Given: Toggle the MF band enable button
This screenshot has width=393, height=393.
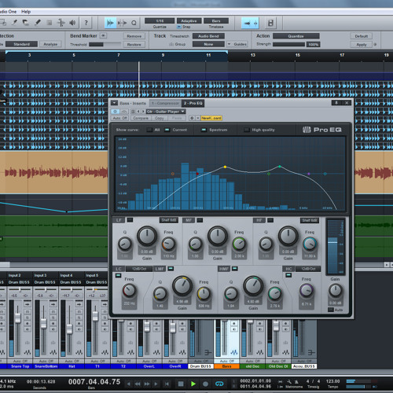Looking at the screenshot, I should click(x=200, y=220).
